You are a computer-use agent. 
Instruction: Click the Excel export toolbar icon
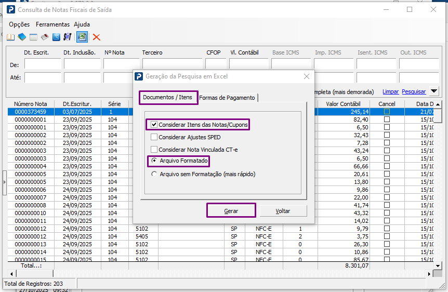click(82, 37)
